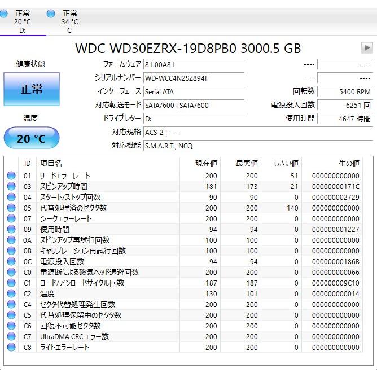Click status icon for row 01 リードエラーレート
377x377 pixels.
point(11,176)
